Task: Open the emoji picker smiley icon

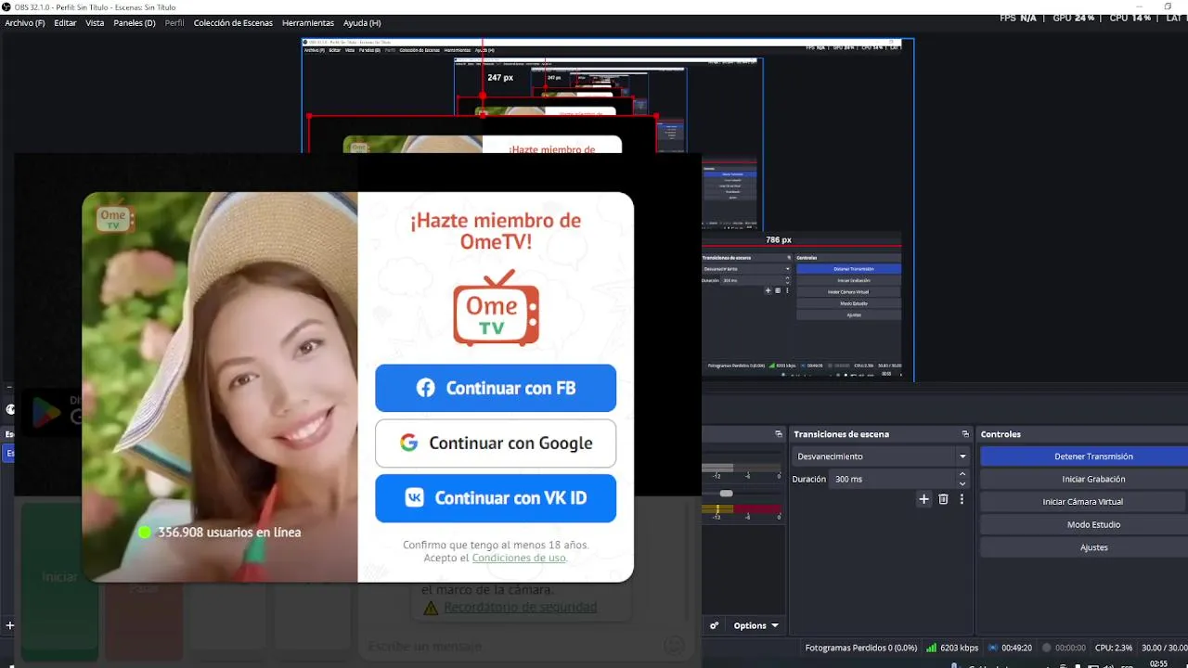Action: pyautogui.click(x=675, y=646)
